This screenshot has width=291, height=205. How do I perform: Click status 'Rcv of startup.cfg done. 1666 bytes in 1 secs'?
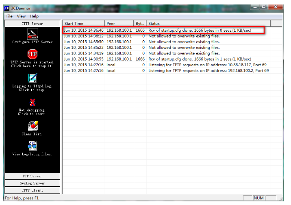[200, 59]
